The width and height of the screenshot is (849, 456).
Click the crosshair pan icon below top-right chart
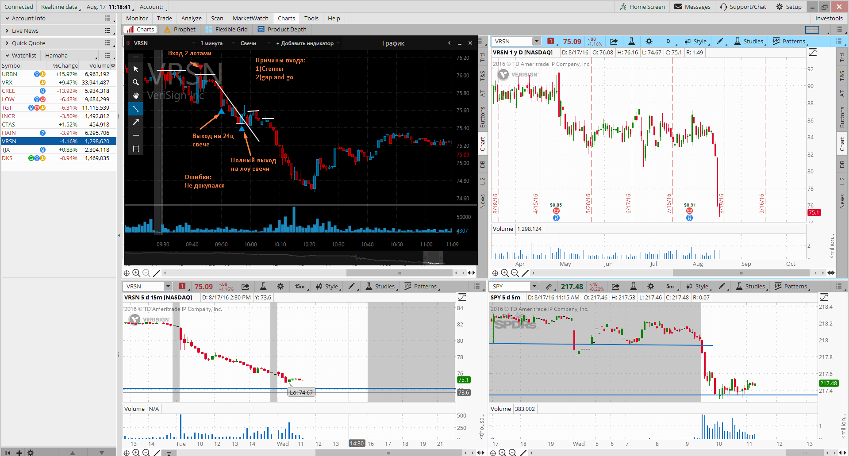[x=495, y=273]
